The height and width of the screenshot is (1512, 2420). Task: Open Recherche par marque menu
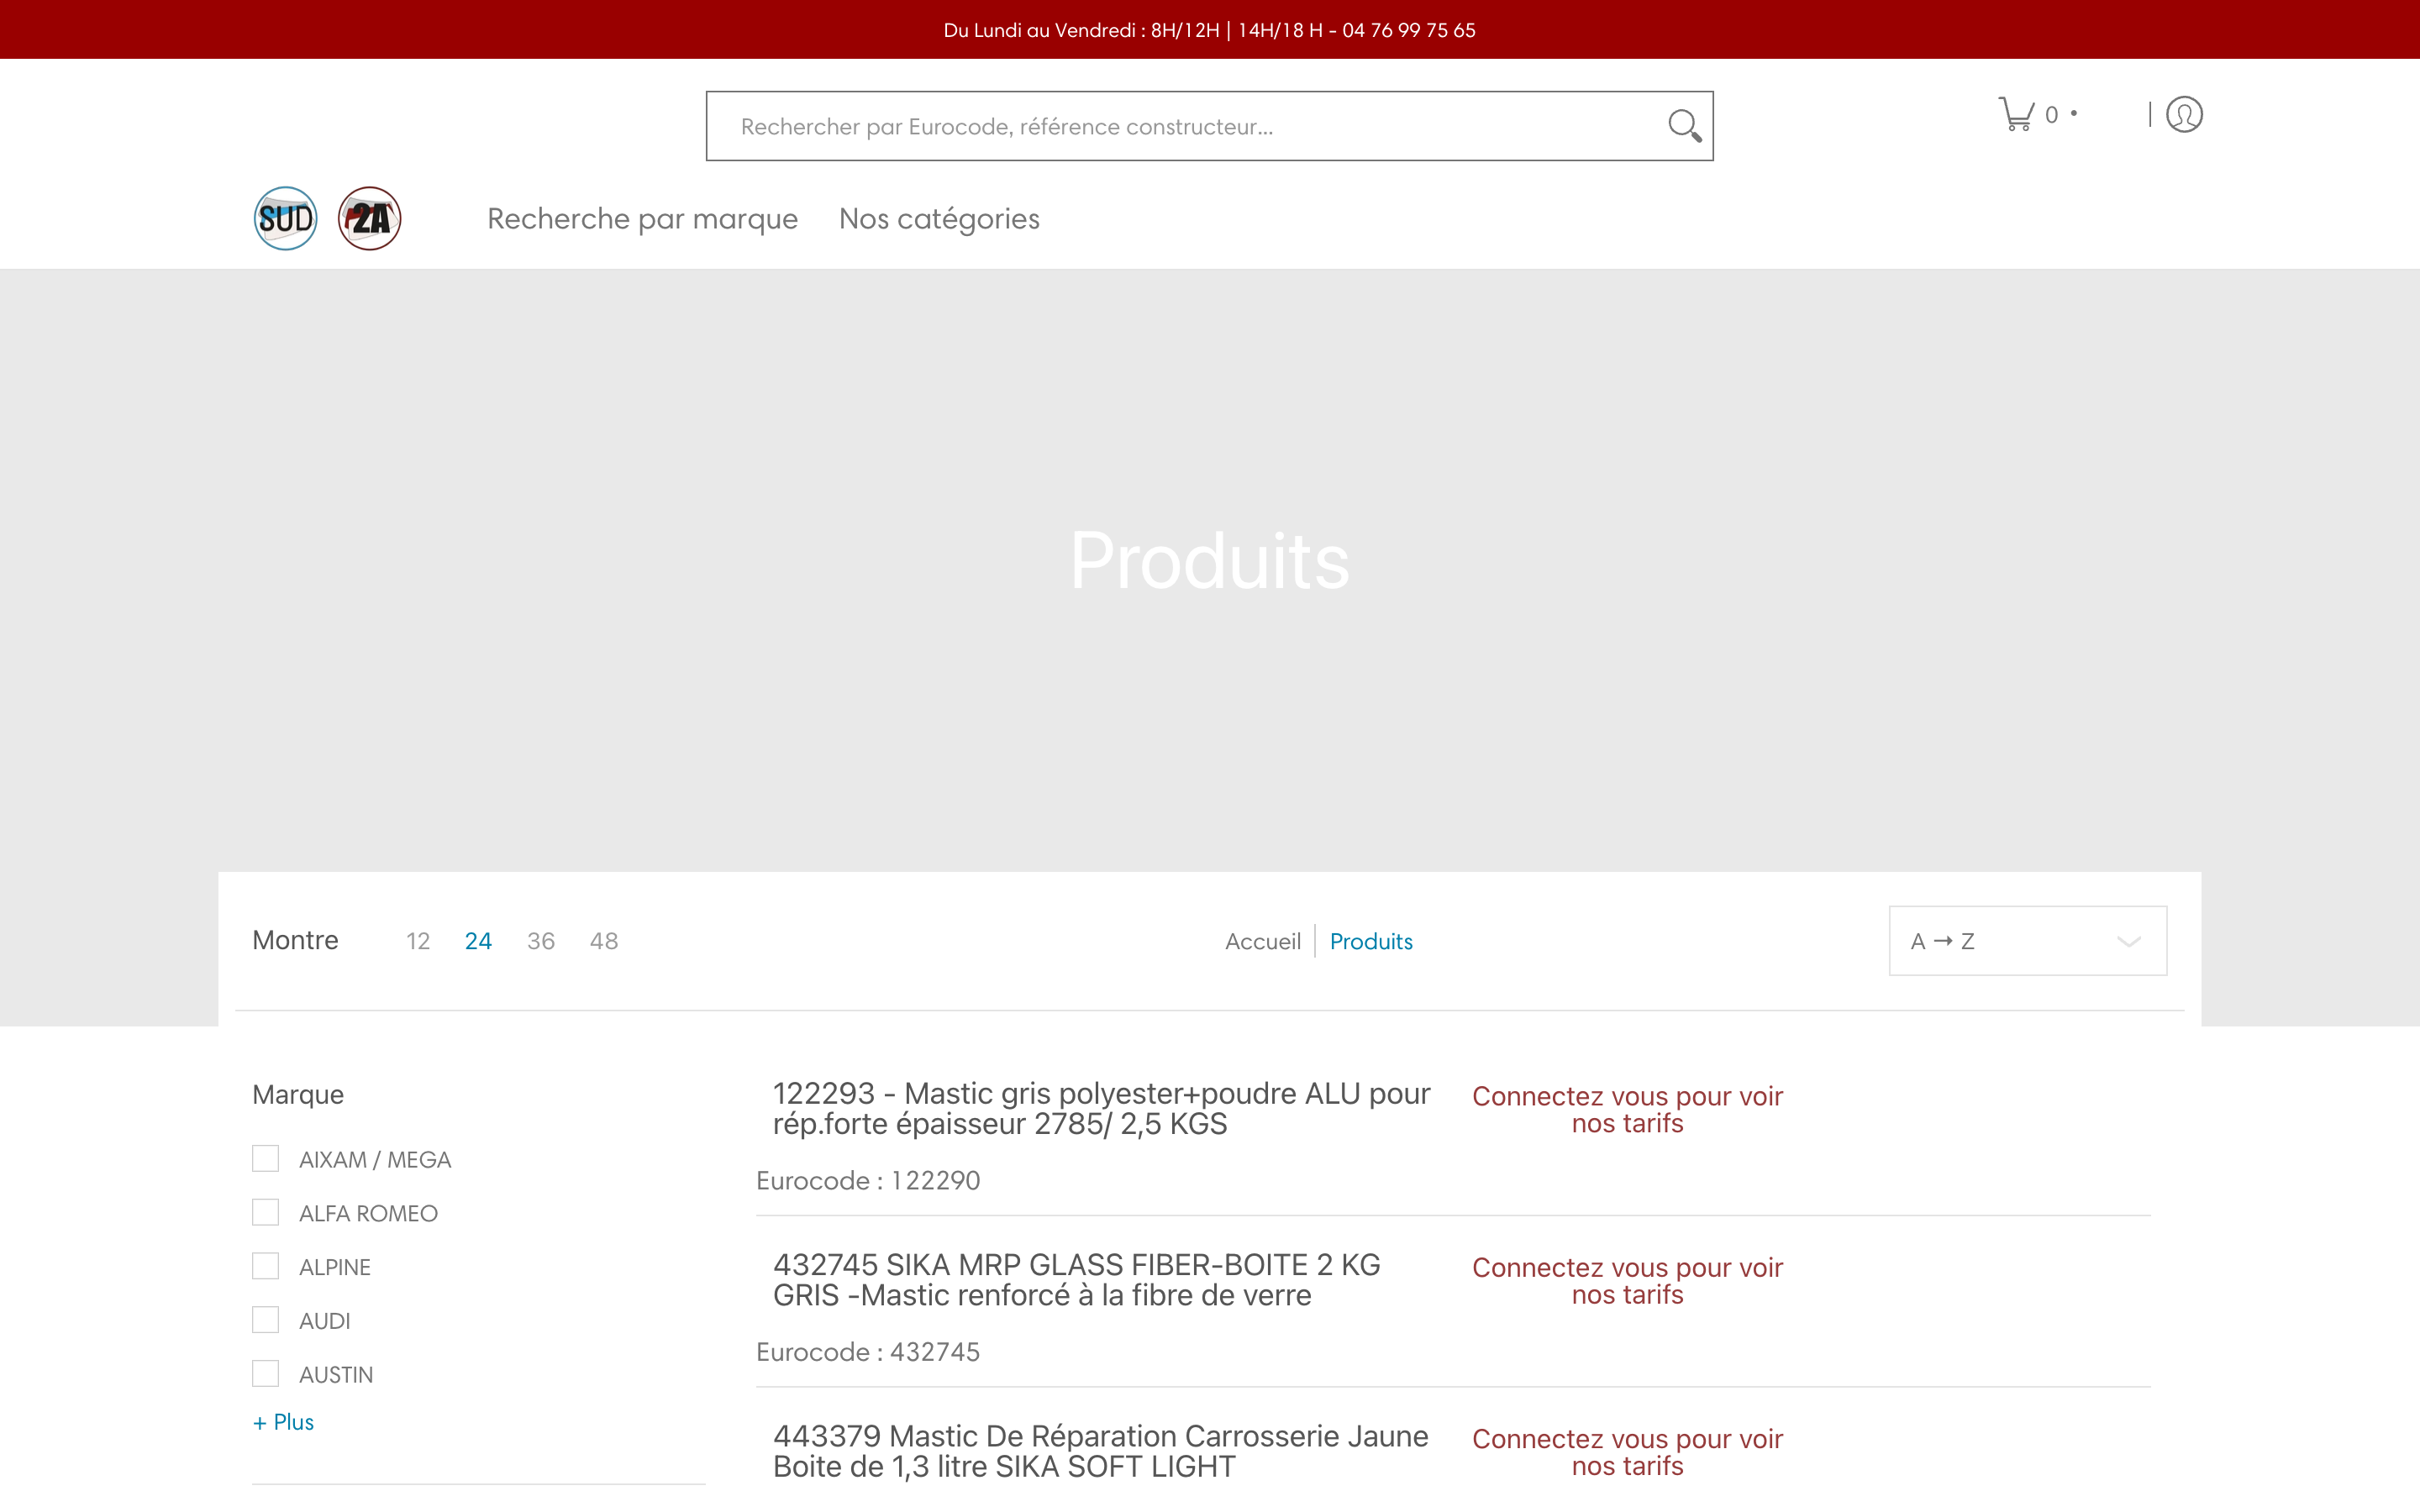click(x=642, y=218)
